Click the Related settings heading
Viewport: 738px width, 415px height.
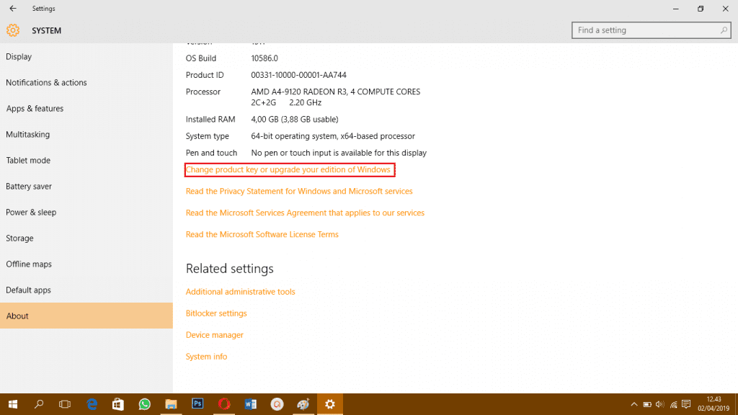click(x=229, y=269)
